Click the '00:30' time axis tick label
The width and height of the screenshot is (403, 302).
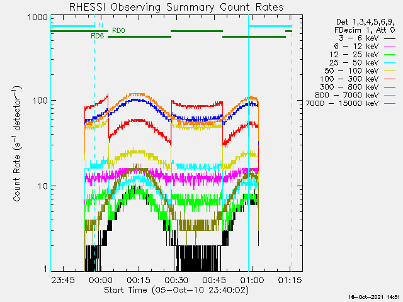tap(176, 280)
